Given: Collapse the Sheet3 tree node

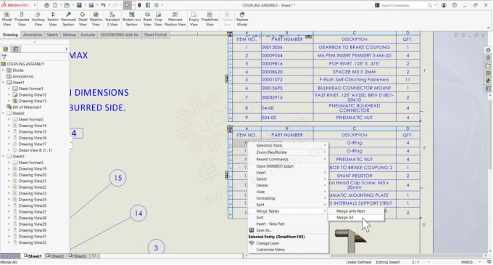Looking at the screenshot, I should (3, 156).
